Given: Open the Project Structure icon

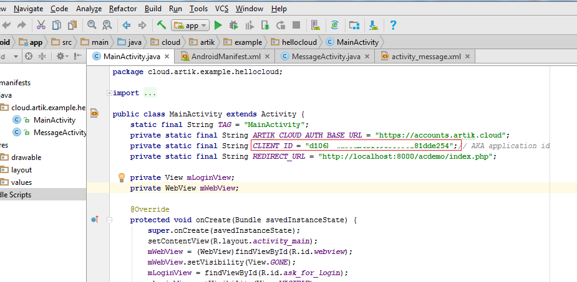Looking at the screenshot, I should pyautogui.click(x=354, y=25).
